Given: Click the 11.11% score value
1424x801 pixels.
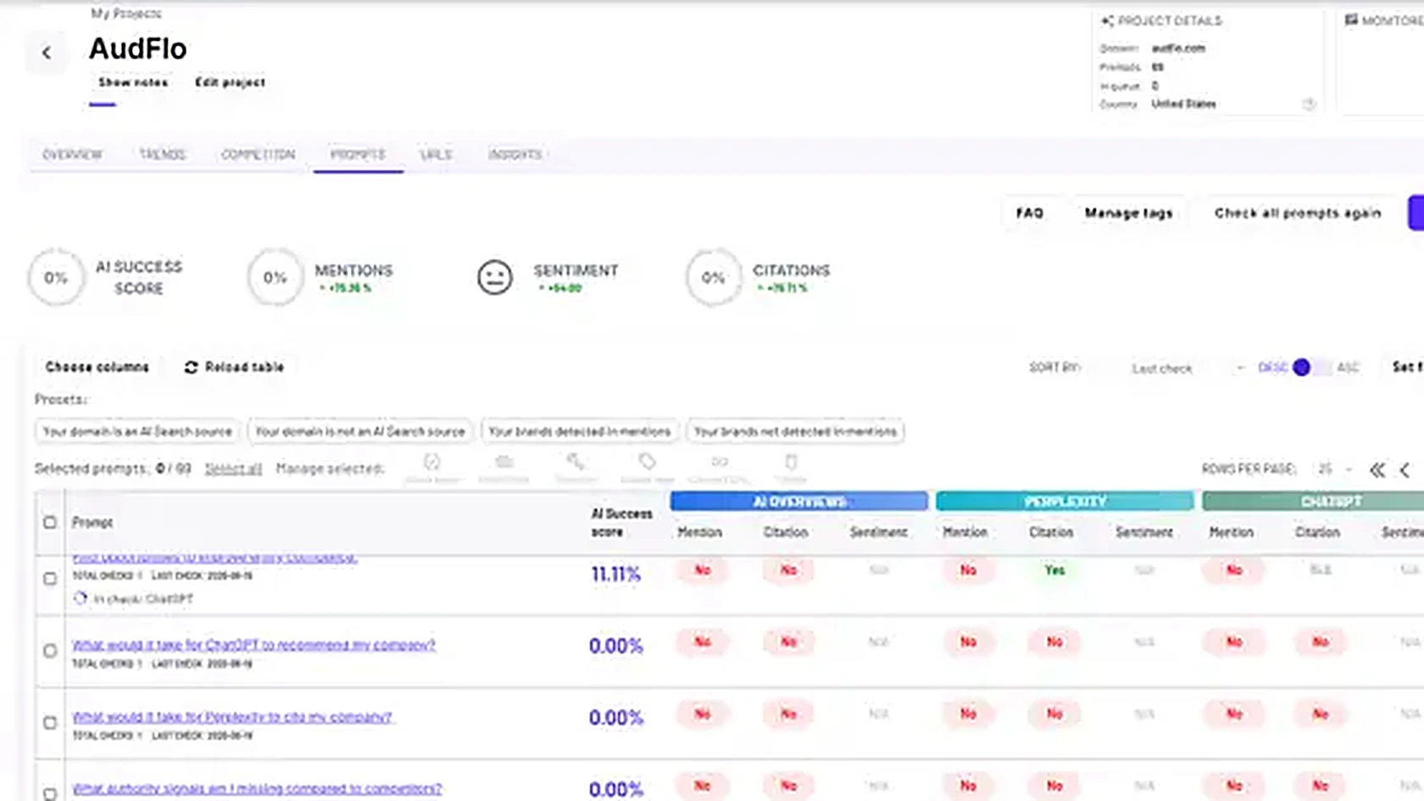Looking at the screenshot, I should [x=615, y=575].
